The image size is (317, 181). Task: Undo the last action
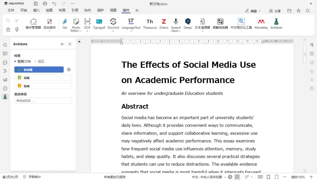pyautogui.click(x=54, y=4)
